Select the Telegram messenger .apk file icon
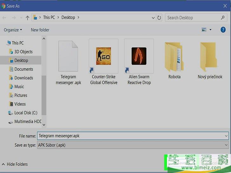 68,56
